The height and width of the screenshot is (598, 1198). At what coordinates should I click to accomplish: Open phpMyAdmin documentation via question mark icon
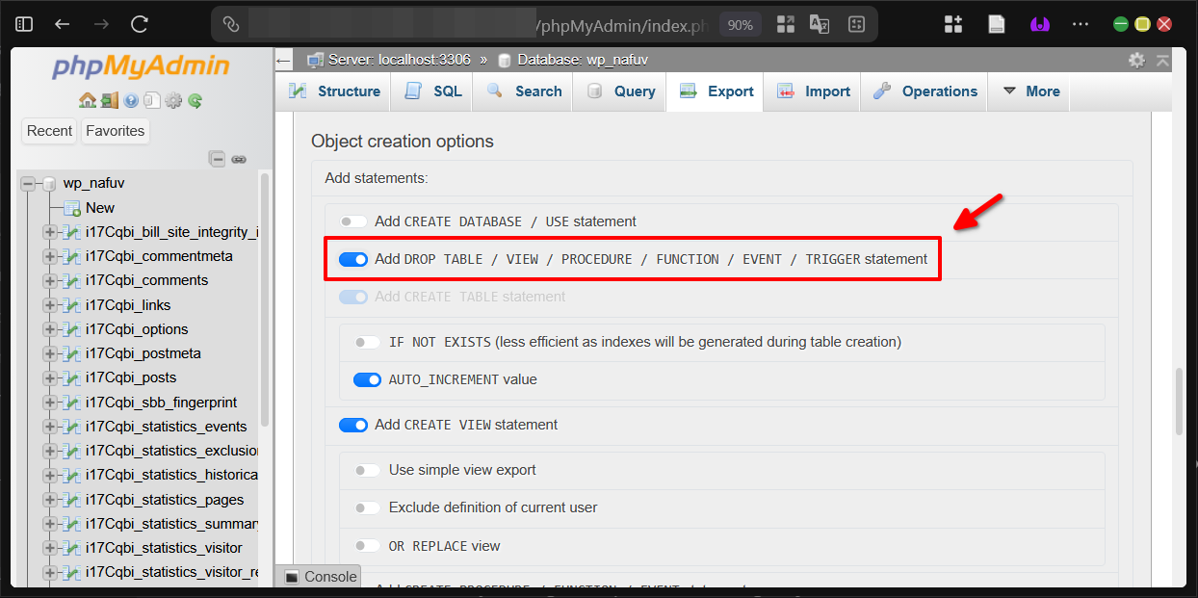click(x=131, y=100)
